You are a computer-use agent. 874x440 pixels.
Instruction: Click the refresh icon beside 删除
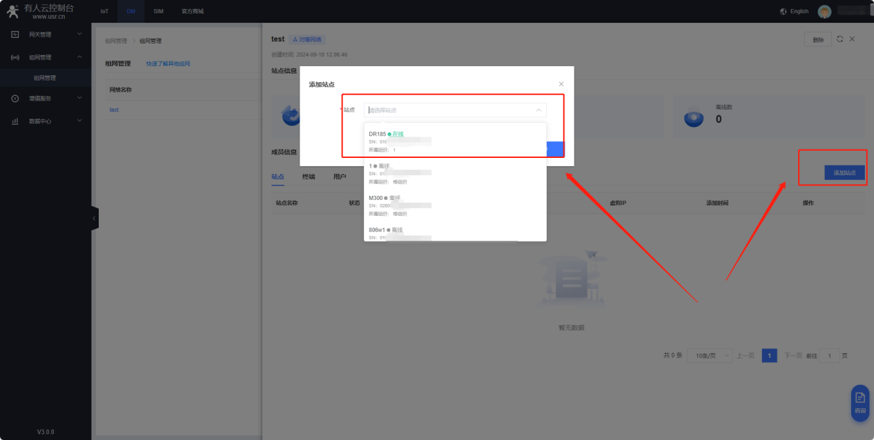point(839,39)
